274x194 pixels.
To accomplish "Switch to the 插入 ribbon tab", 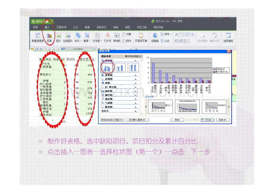I will [x=47, y=27].
